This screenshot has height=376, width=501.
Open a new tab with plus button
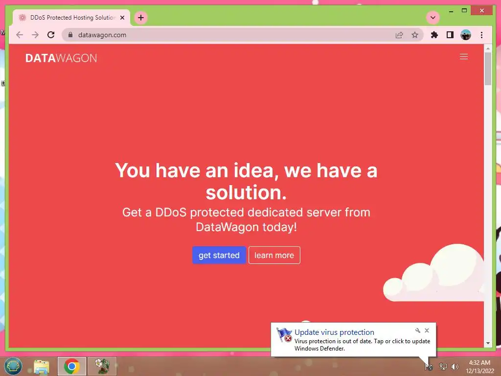(x=141, y=18)
